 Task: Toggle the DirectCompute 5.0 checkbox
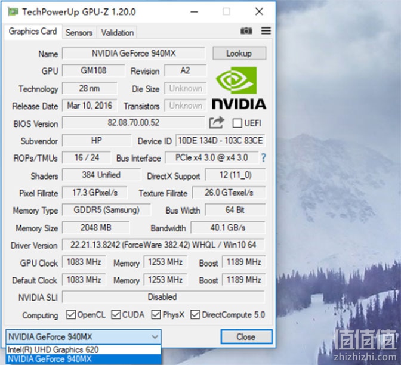(x=195, y=315)
